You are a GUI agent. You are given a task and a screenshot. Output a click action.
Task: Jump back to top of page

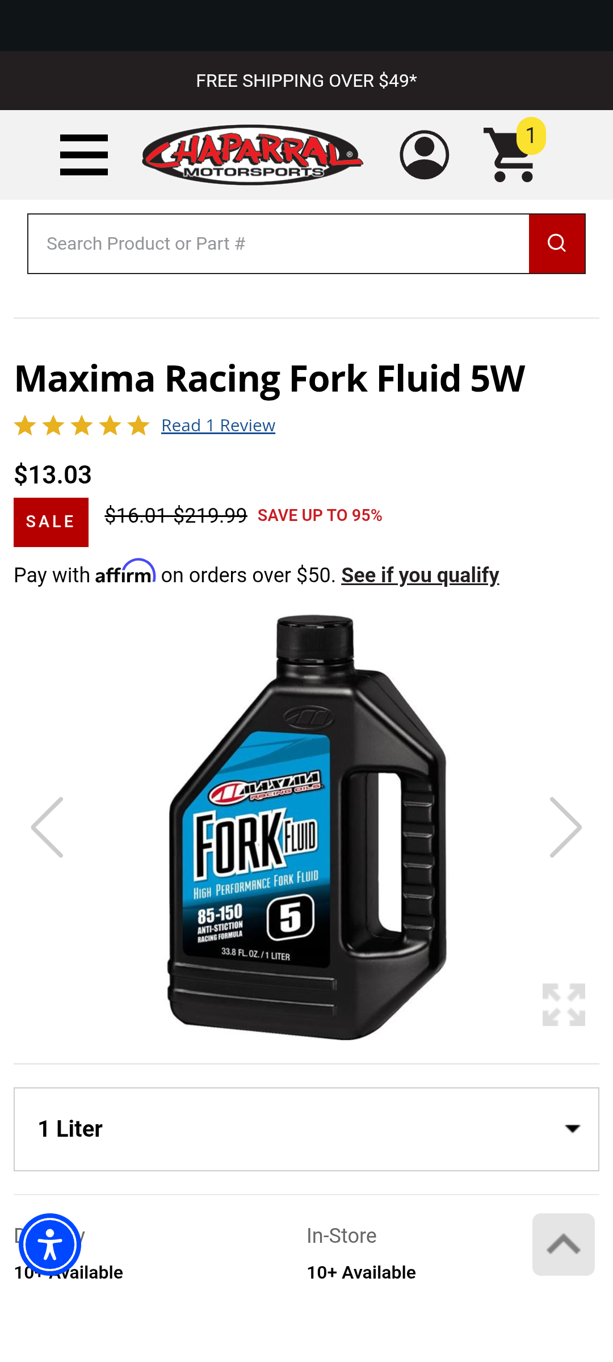tap(564, 1245)
